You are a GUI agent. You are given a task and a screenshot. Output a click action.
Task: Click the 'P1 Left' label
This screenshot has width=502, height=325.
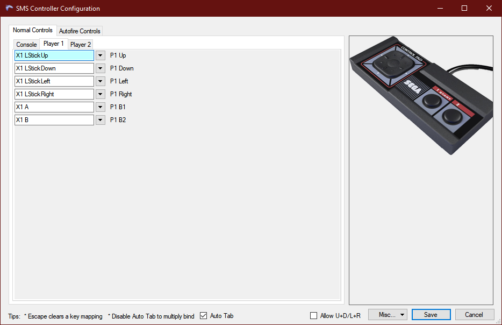(119, 81)
